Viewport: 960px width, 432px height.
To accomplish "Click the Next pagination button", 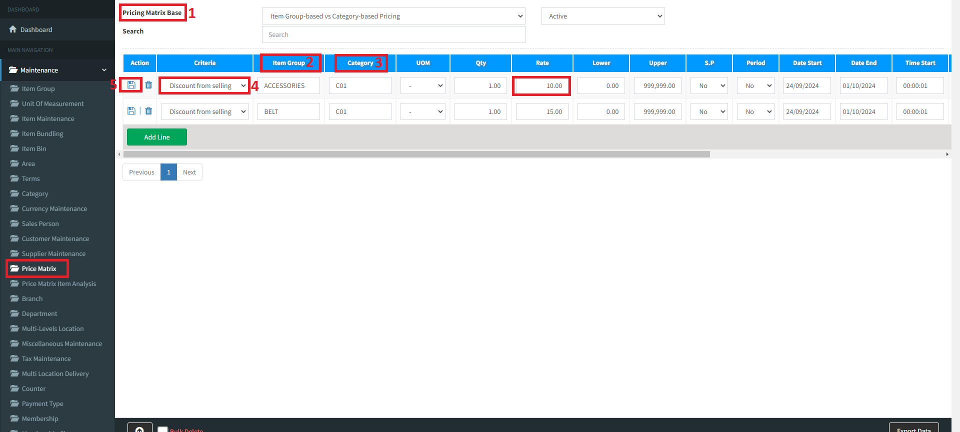I will pos(189,172).
